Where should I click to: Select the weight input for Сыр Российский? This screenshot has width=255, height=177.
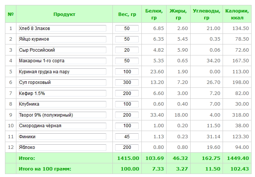(x=127, y=50)
